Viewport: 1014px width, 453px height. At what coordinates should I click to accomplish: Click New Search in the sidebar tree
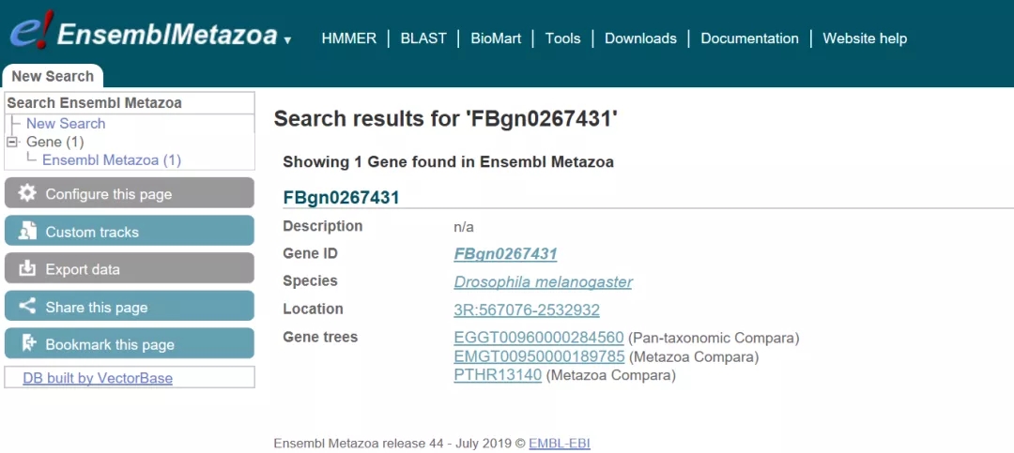(x=66, y=123)
